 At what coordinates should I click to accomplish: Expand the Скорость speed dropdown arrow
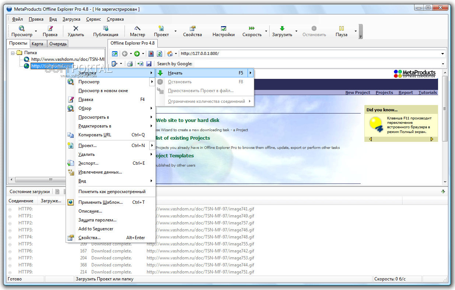click(266, 31)
